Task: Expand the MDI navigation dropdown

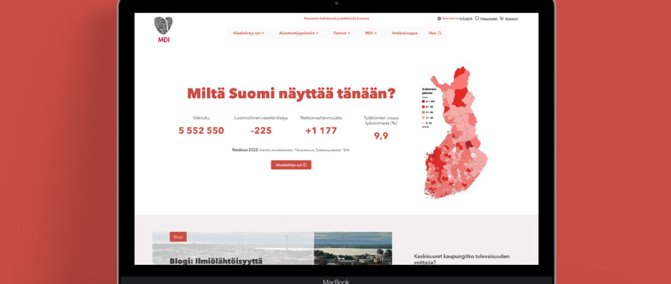Action: pyautogui.click(x=370, y=33)
